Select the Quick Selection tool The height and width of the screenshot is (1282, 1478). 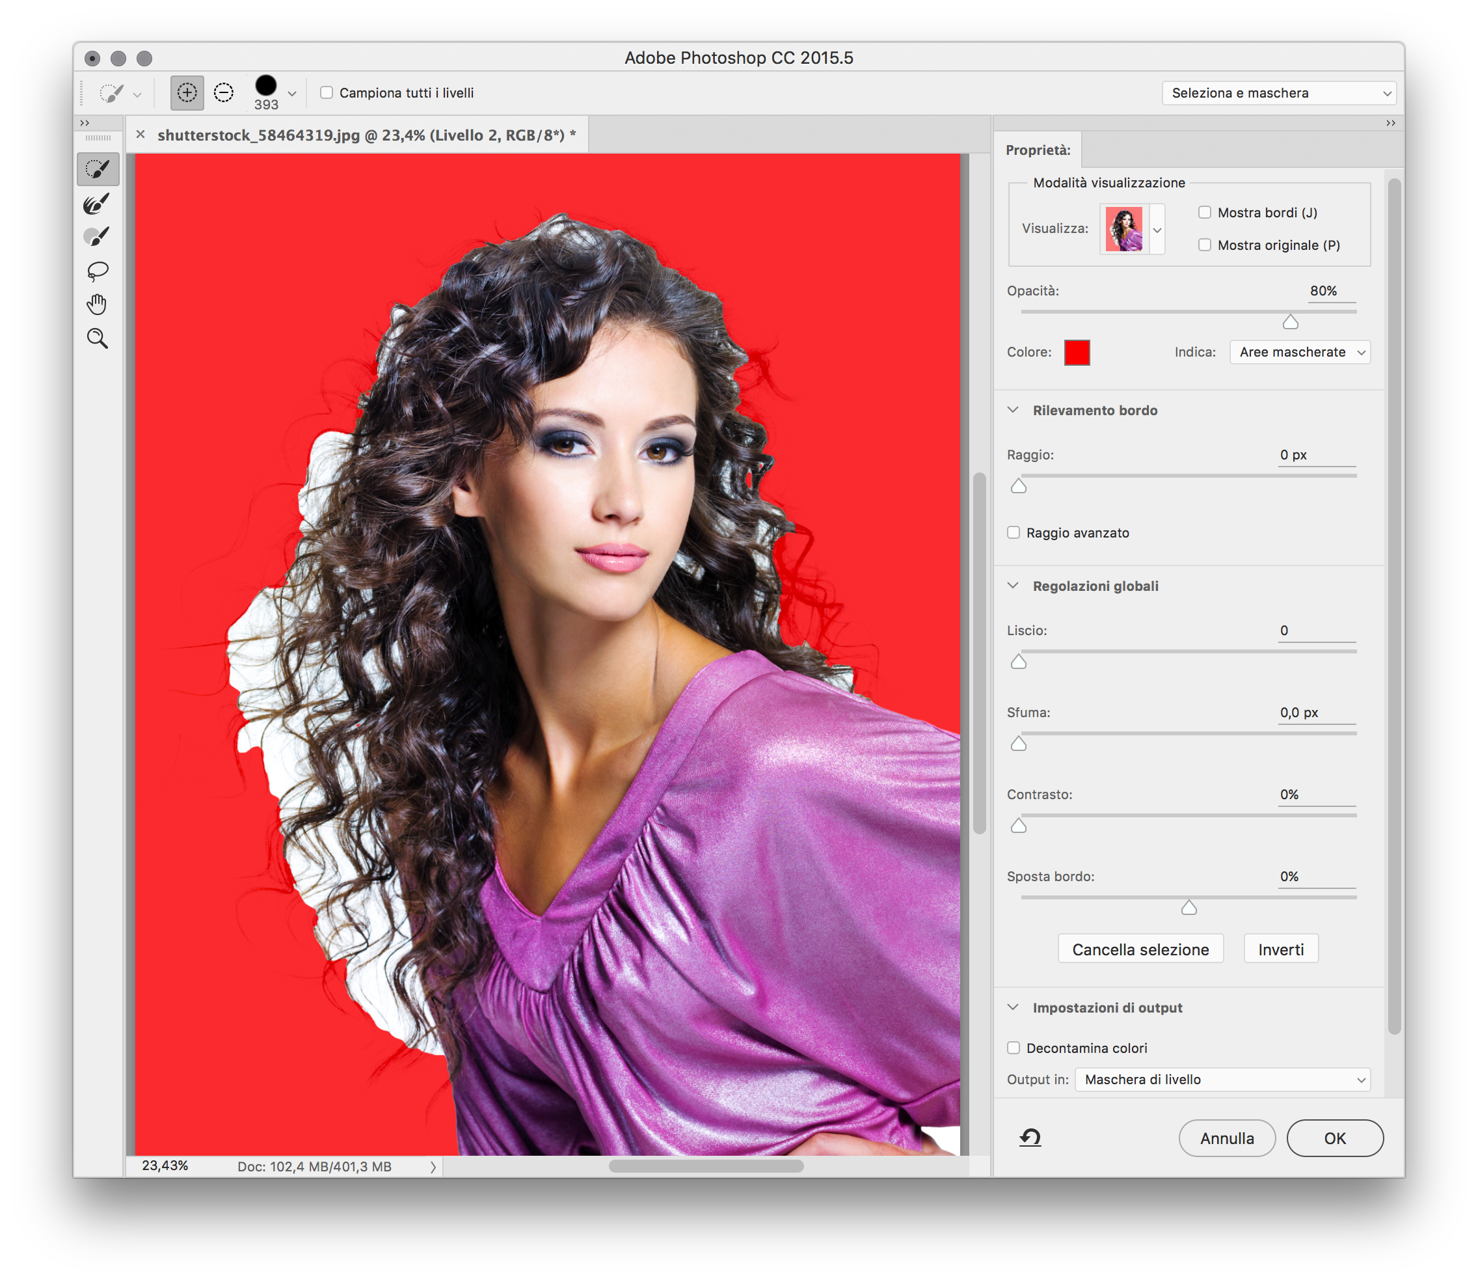point(98,169)
